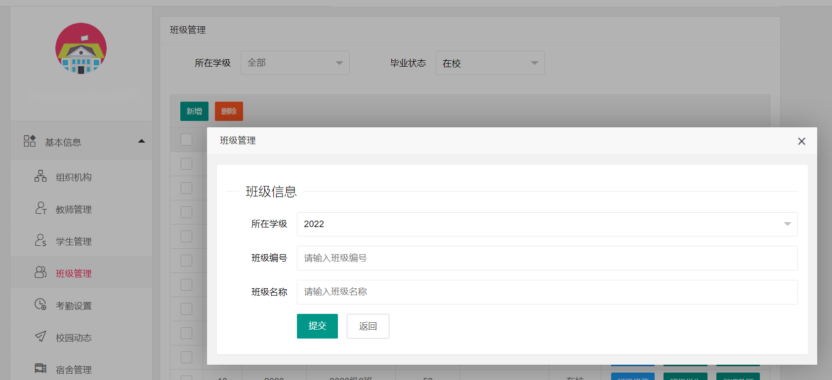Click the 学生管理 person icon

click(x=41, y=240)
